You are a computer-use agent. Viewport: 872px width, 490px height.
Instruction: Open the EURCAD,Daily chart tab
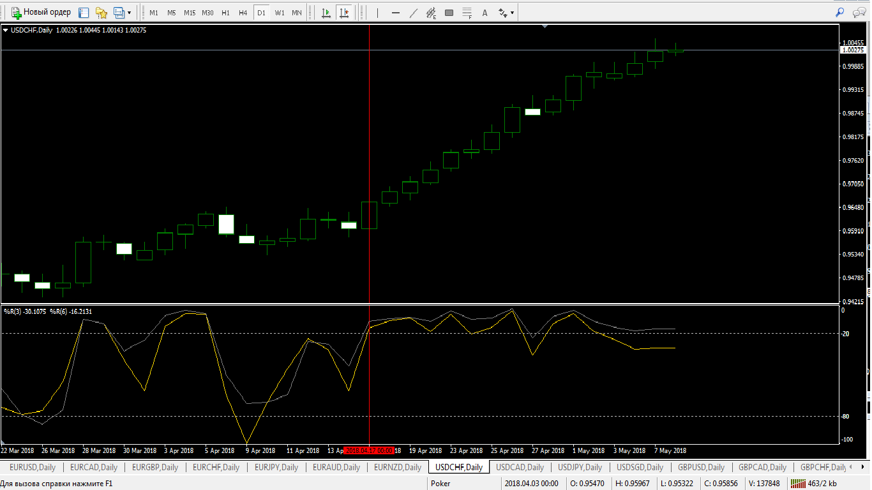[x=94, y=467]
